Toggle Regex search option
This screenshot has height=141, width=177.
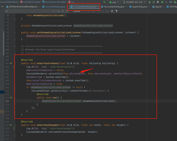click(67, 11)
